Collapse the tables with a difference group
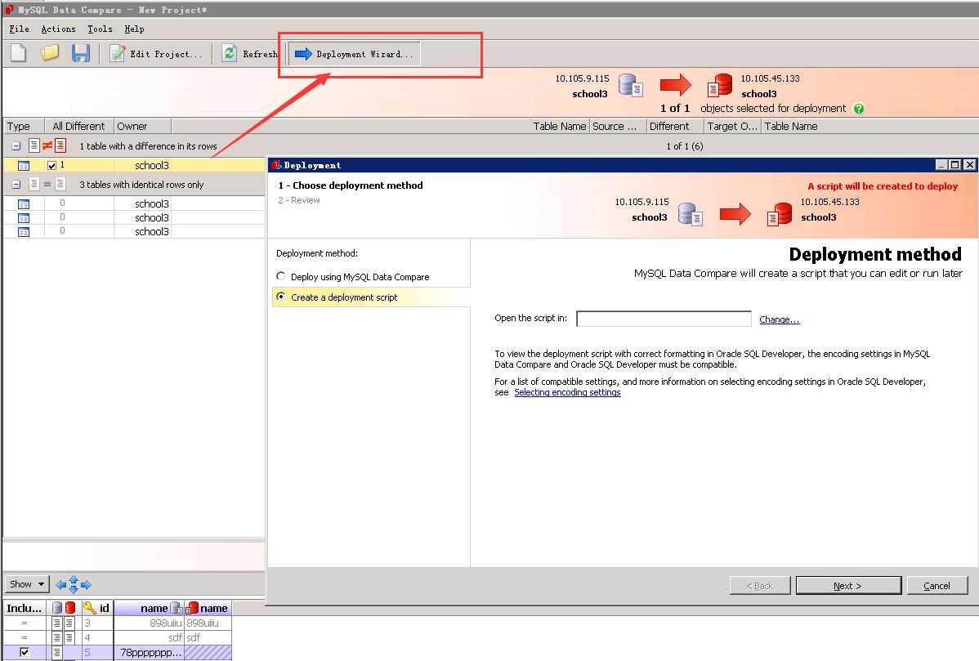The height and width of the screenshot is (661, 979). click(x=16, y=146)
